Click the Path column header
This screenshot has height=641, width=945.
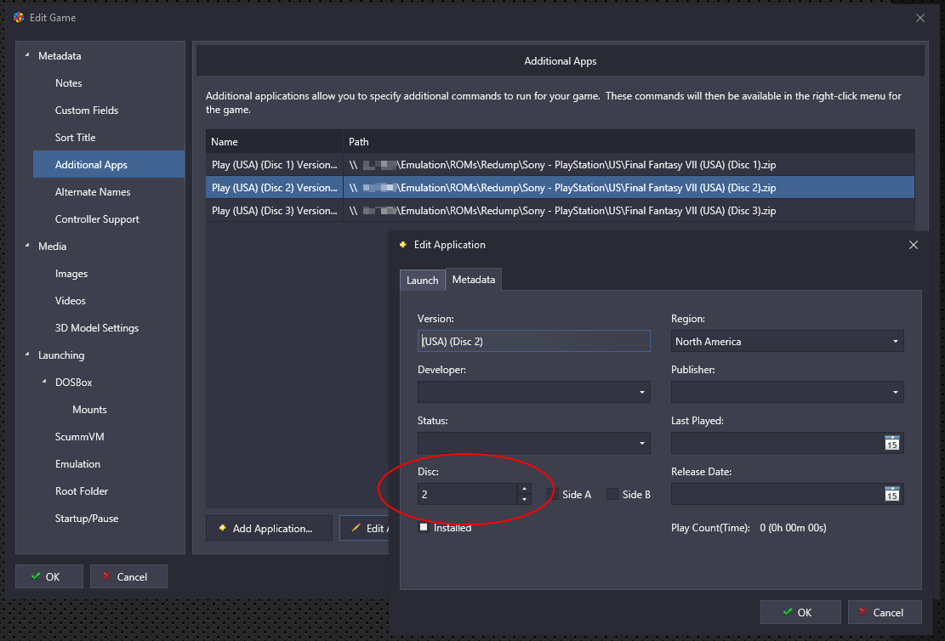(629, 142)
